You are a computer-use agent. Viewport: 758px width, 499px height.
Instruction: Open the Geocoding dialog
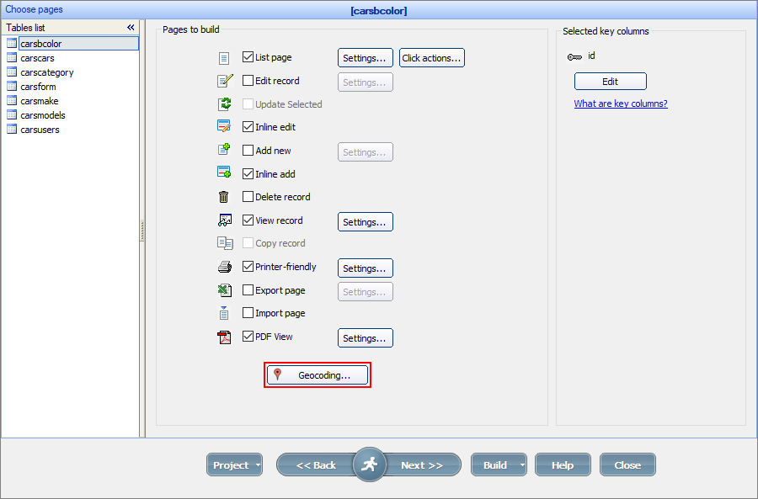(318, 375)
